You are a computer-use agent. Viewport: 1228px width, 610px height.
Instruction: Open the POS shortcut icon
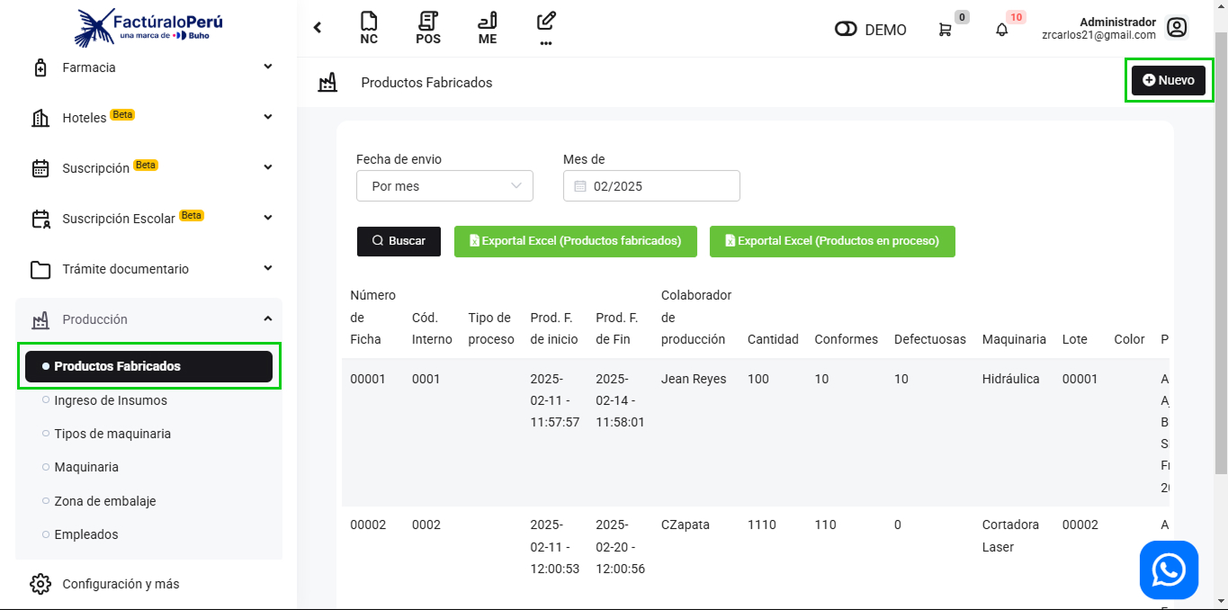pos(428,28)
